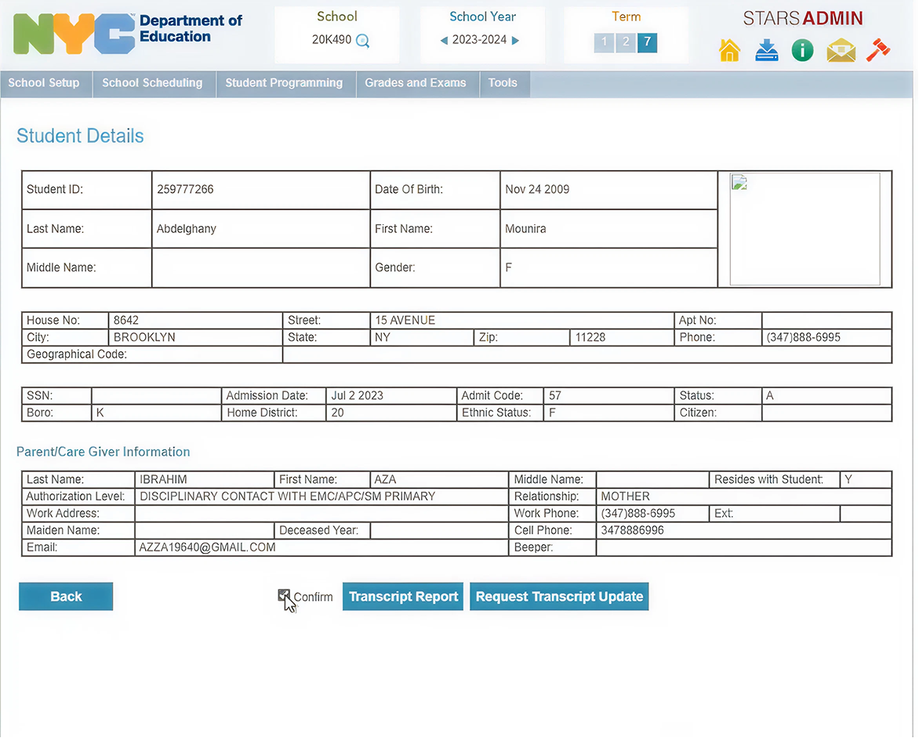
Task: Toggle the Confirm checkbox
Action: [284, 596]
